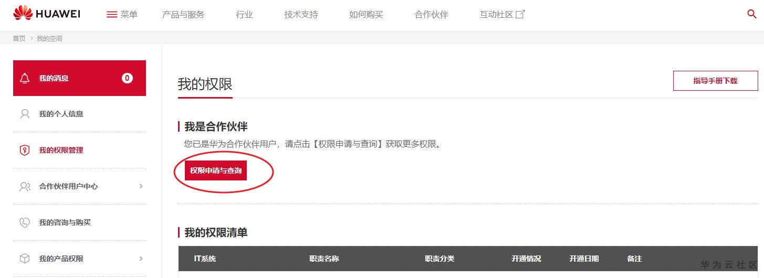
Task: Open the 行业 menu
Action: point(244,15)
